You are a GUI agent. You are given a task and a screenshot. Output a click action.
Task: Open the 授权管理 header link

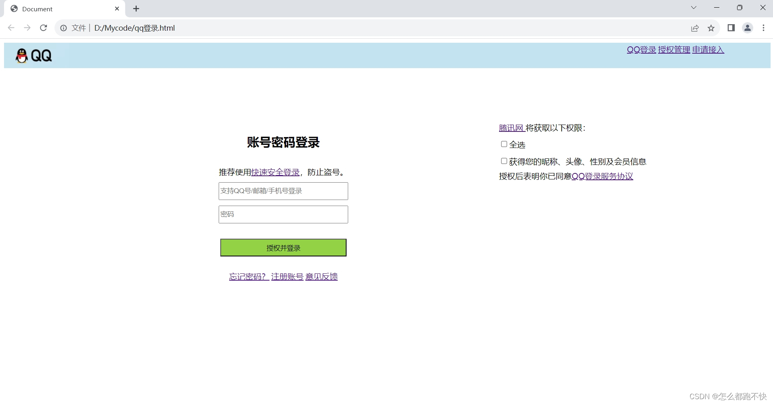pos(674,50)
